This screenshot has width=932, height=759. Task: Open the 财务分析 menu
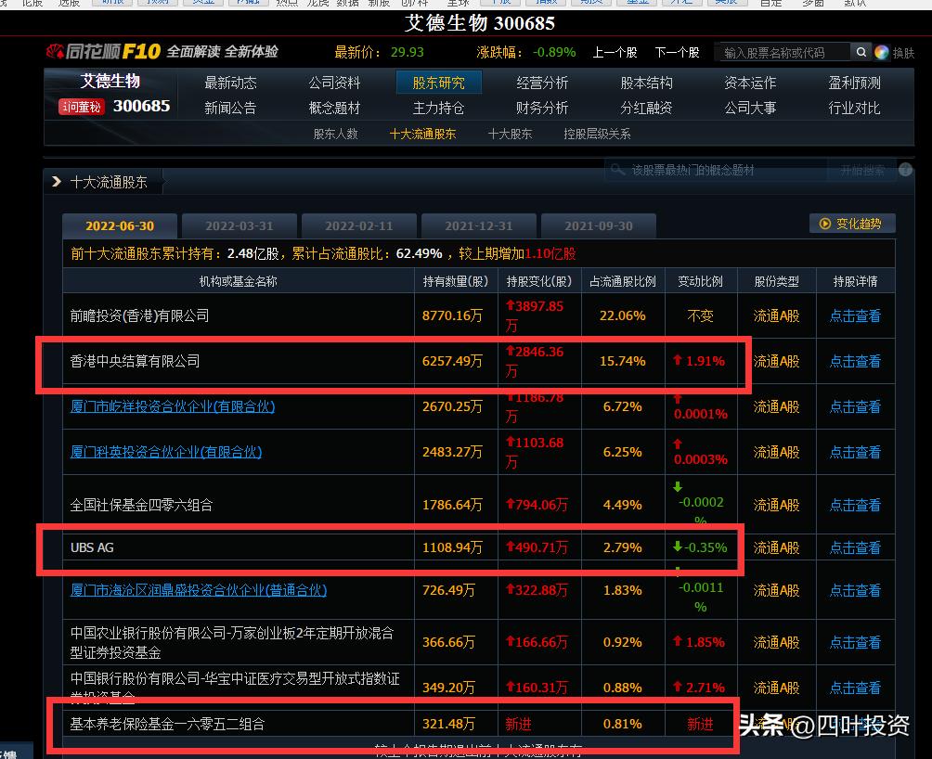click(542, 108)
